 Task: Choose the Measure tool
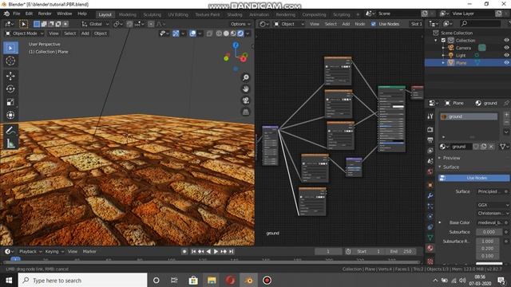coord(10,143)
